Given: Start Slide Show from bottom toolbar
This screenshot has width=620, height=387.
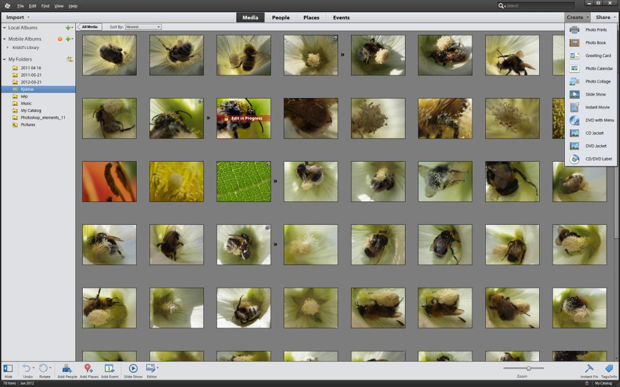Looking at the screenshot, I should pos(134,371).
